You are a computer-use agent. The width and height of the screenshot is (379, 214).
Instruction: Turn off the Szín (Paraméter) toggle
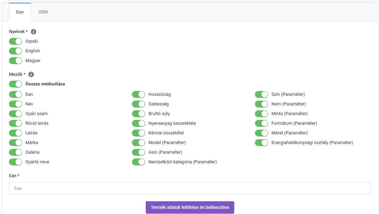[x=262, y=94]
